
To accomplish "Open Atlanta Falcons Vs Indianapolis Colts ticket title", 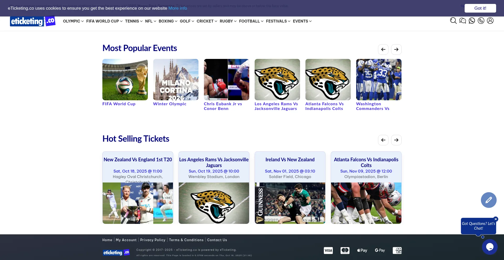I will pos(366,163).
